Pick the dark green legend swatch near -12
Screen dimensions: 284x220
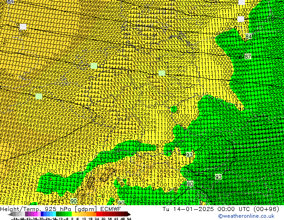[58, 214]
